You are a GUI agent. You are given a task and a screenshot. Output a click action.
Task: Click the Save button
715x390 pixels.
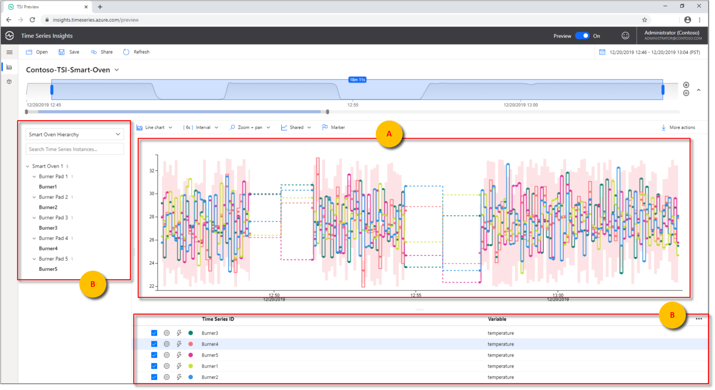(x=69, y=52)
